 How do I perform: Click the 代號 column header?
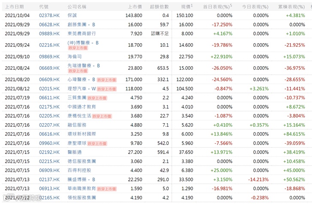[44, 7]
